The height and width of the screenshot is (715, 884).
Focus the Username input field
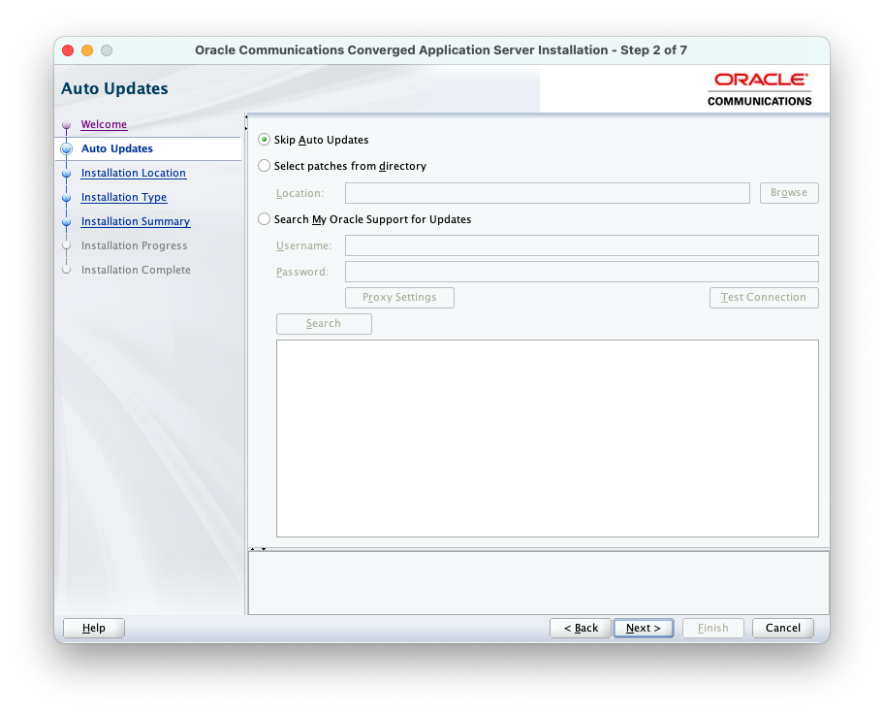point(582,245)
